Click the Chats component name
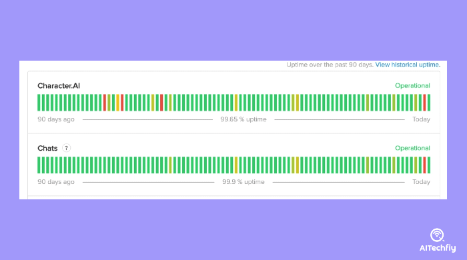 [47, 148]
